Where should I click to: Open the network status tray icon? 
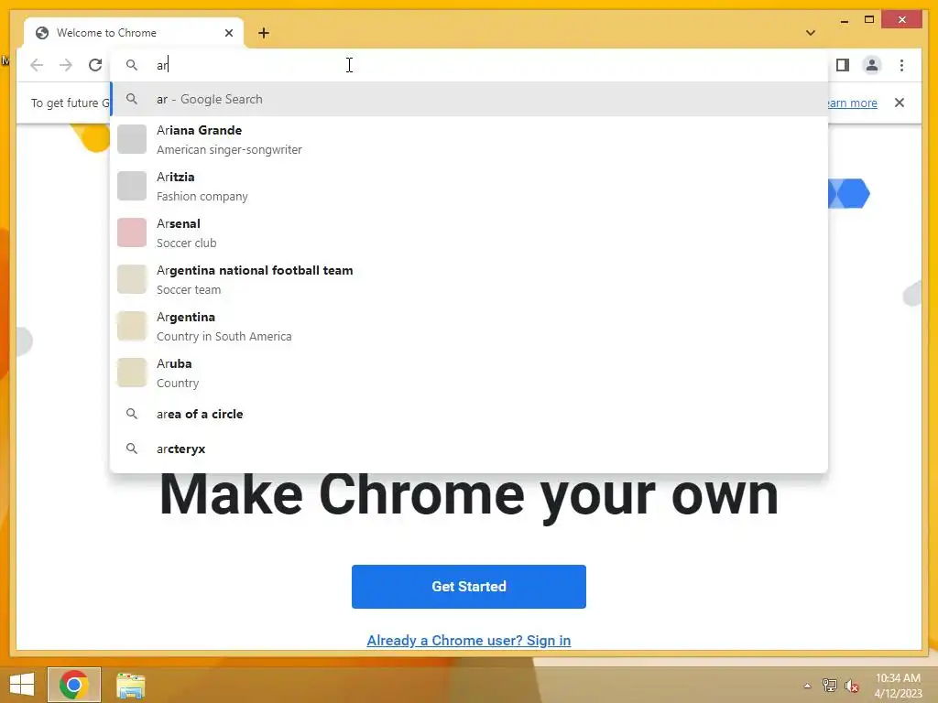(x=829, y=685)
